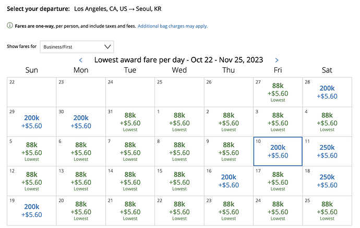This screenshot has height=228, width=360.
Task: Pick October 31 lowest fare 88k
Action: click(130, 122)
